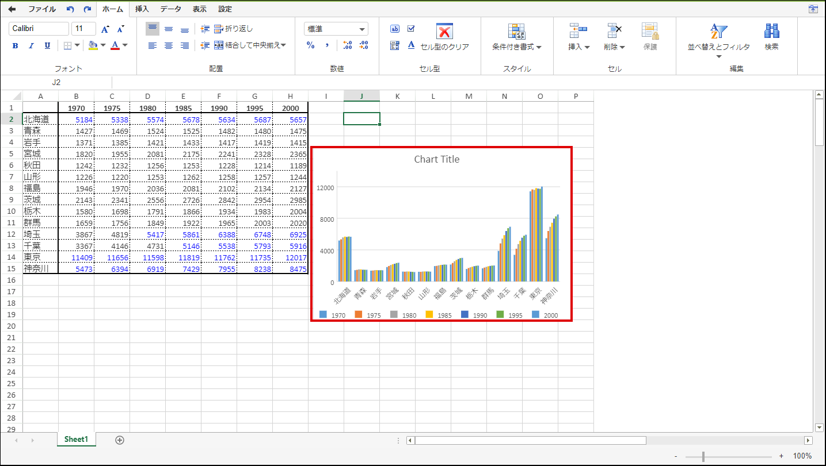Open ファイル menu

tap(42, 9)
